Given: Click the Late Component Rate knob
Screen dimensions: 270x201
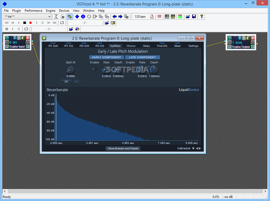Looking at the screenshot, I should [x=142, y=70].
